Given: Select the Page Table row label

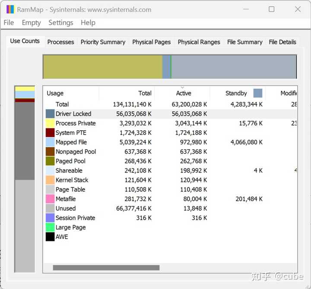Looking at the screenshot, I should (70, 189).
